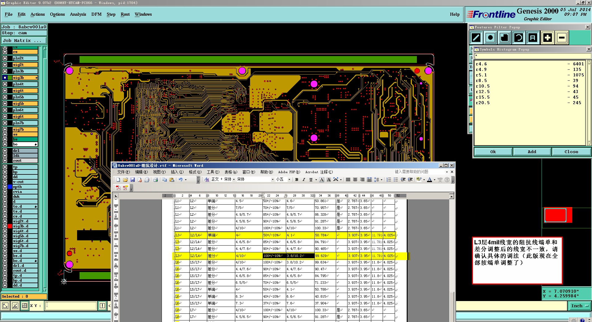Open the DFM menu
Viewport: 592px width, 322px height.
click(96, 14)
